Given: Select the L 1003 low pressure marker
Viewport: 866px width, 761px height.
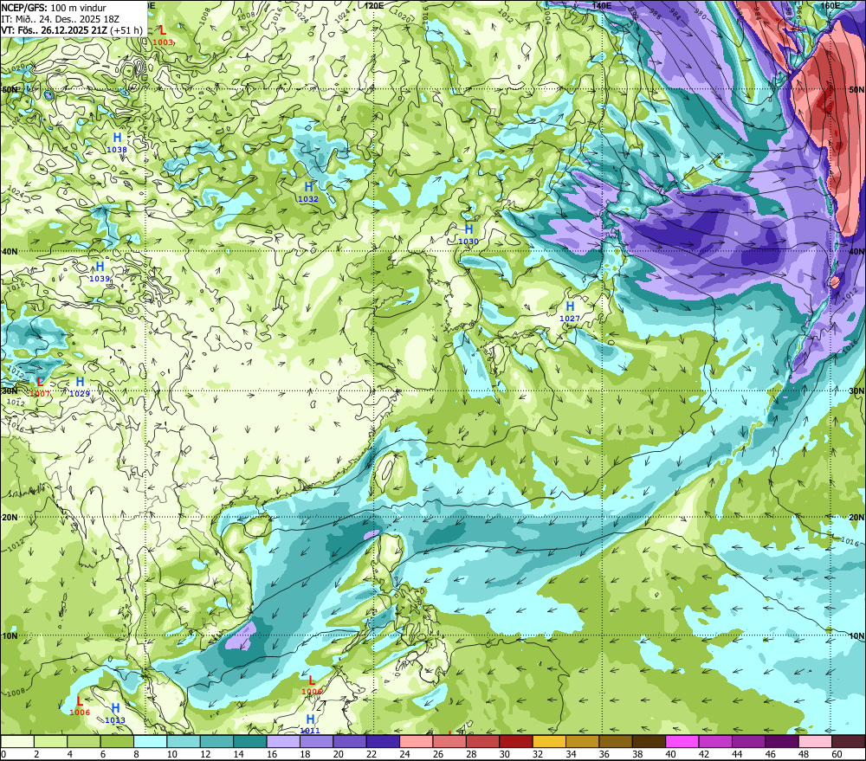Looking at the screenshot, I should [x=163, y=35].
